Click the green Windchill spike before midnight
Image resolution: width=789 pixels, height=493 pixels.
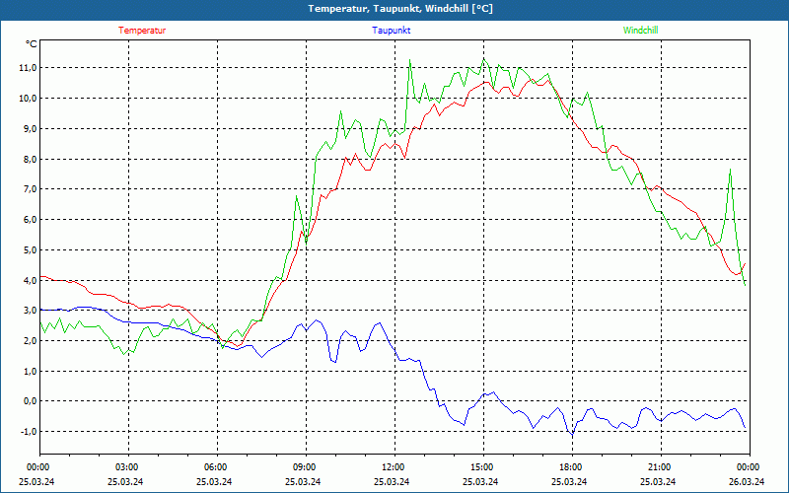[x=730, y=170]
